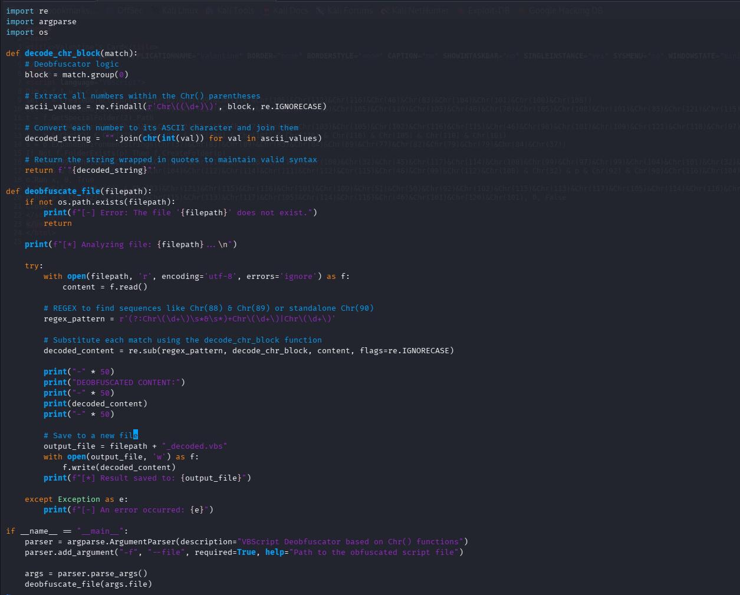Click the 'import argparse' line

[x=41, y=22]
